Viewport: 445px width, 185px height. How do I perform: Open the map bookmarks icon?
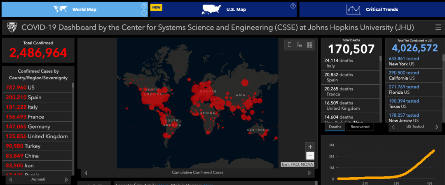[x=290, y=45]
